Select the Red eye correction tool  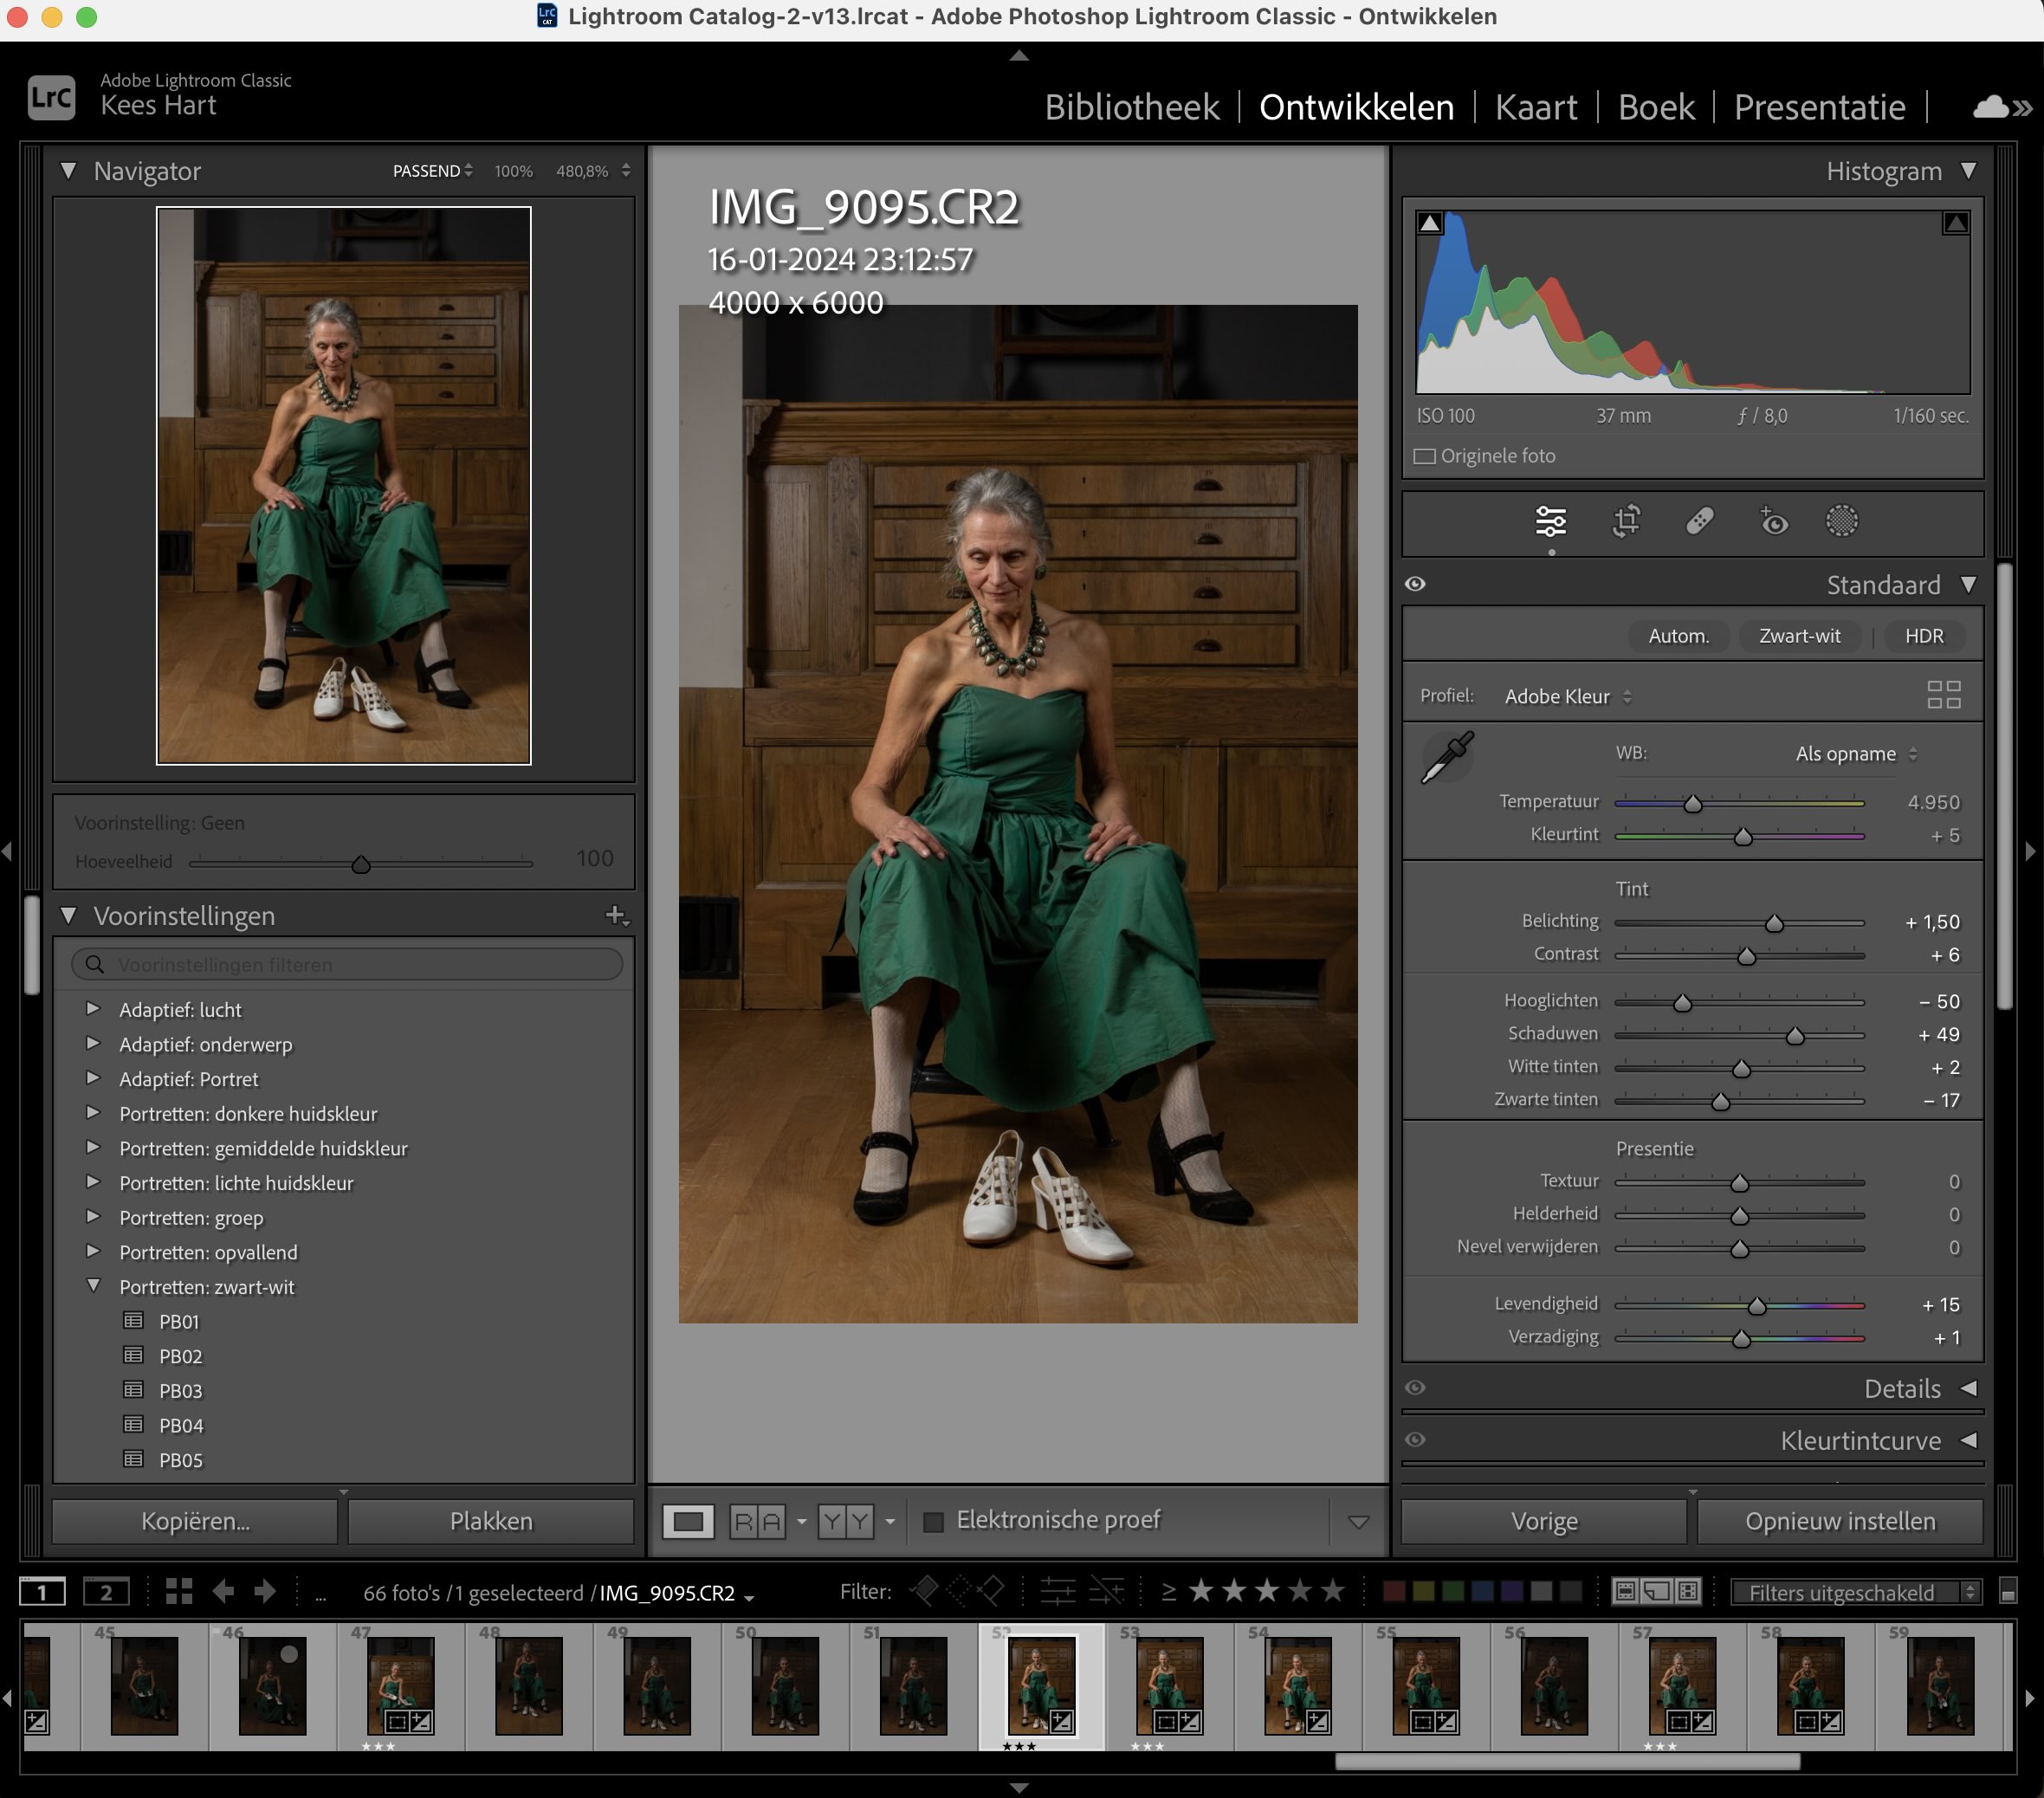[x=1773, y=521]
